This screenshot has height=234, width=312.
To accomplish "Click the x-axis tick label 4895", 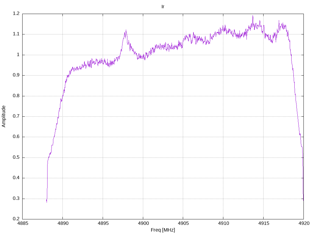I will point(103,223).
